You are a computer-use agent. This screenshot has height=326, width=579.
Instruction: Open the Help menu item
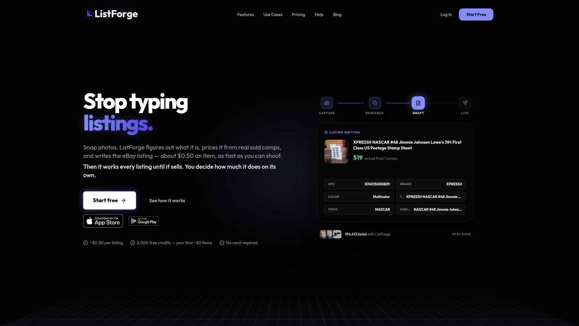pos(319,14)
